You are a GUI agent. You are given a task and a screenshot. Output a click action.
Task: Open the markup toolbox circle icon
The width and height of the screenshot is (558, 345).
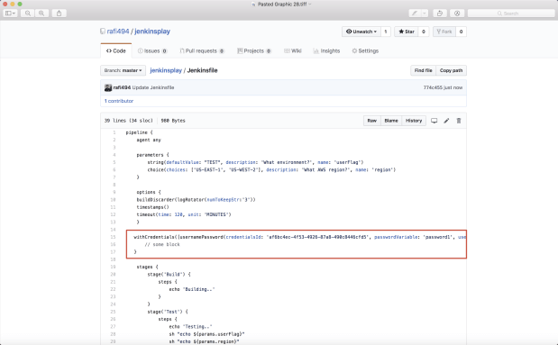[x=457, y=14]
